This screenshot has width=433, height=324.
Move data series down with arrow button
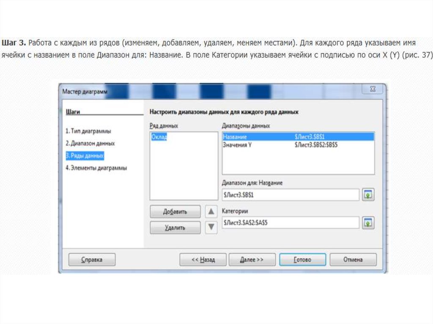click(x=211, y=227)
